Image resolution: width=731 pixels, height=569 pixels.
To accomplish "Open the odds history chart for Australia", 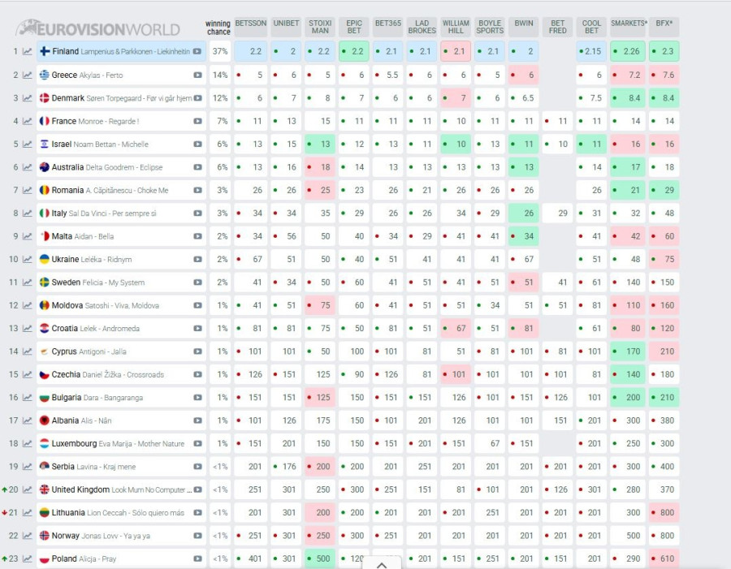I will tap(28, 167).
